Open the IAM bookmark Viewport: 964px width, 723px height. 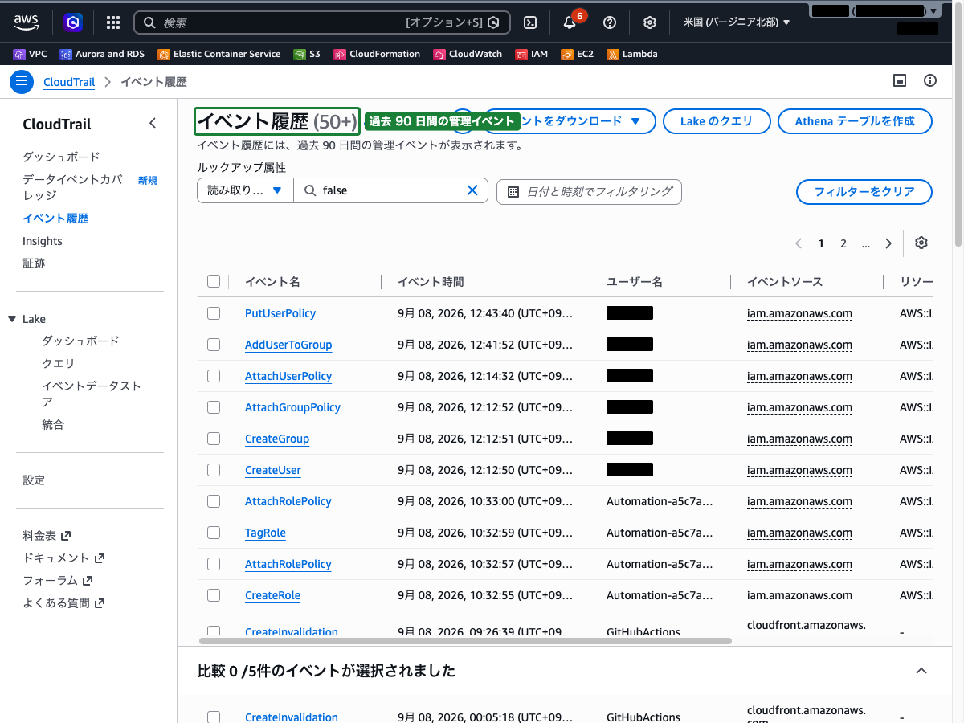tap(532, 54)
